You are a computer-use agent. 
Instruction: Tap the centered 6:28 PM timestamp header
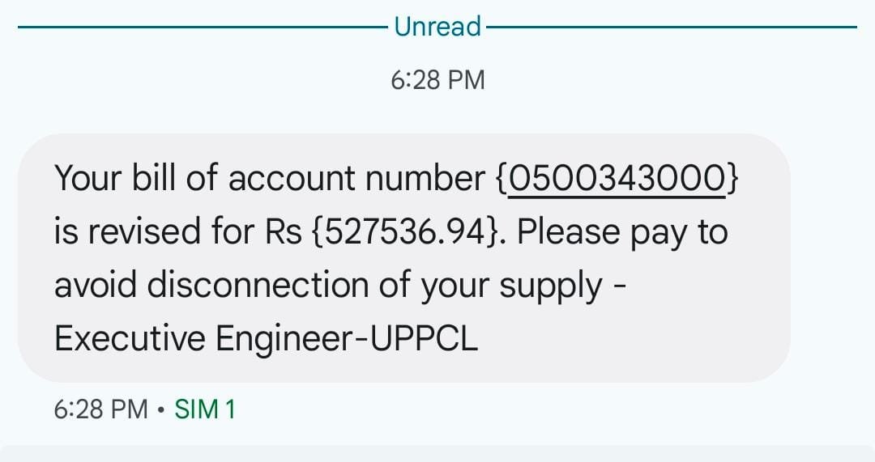(437, 80)
